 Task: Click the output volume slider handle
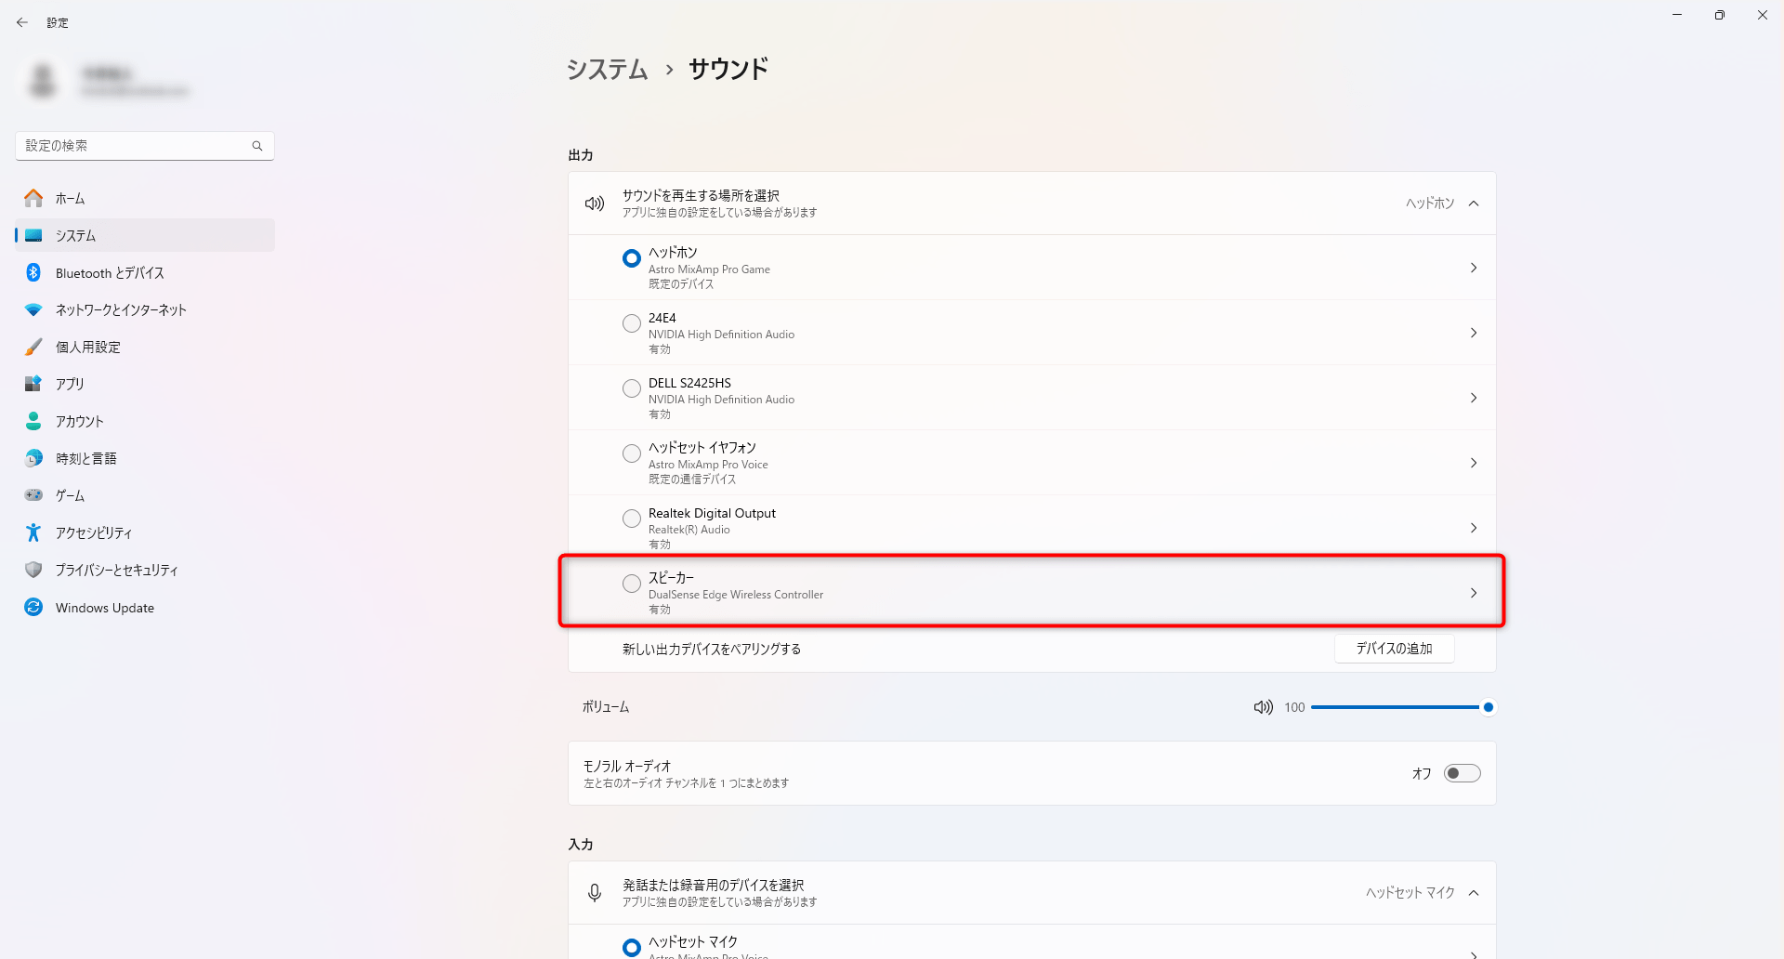1489,707
